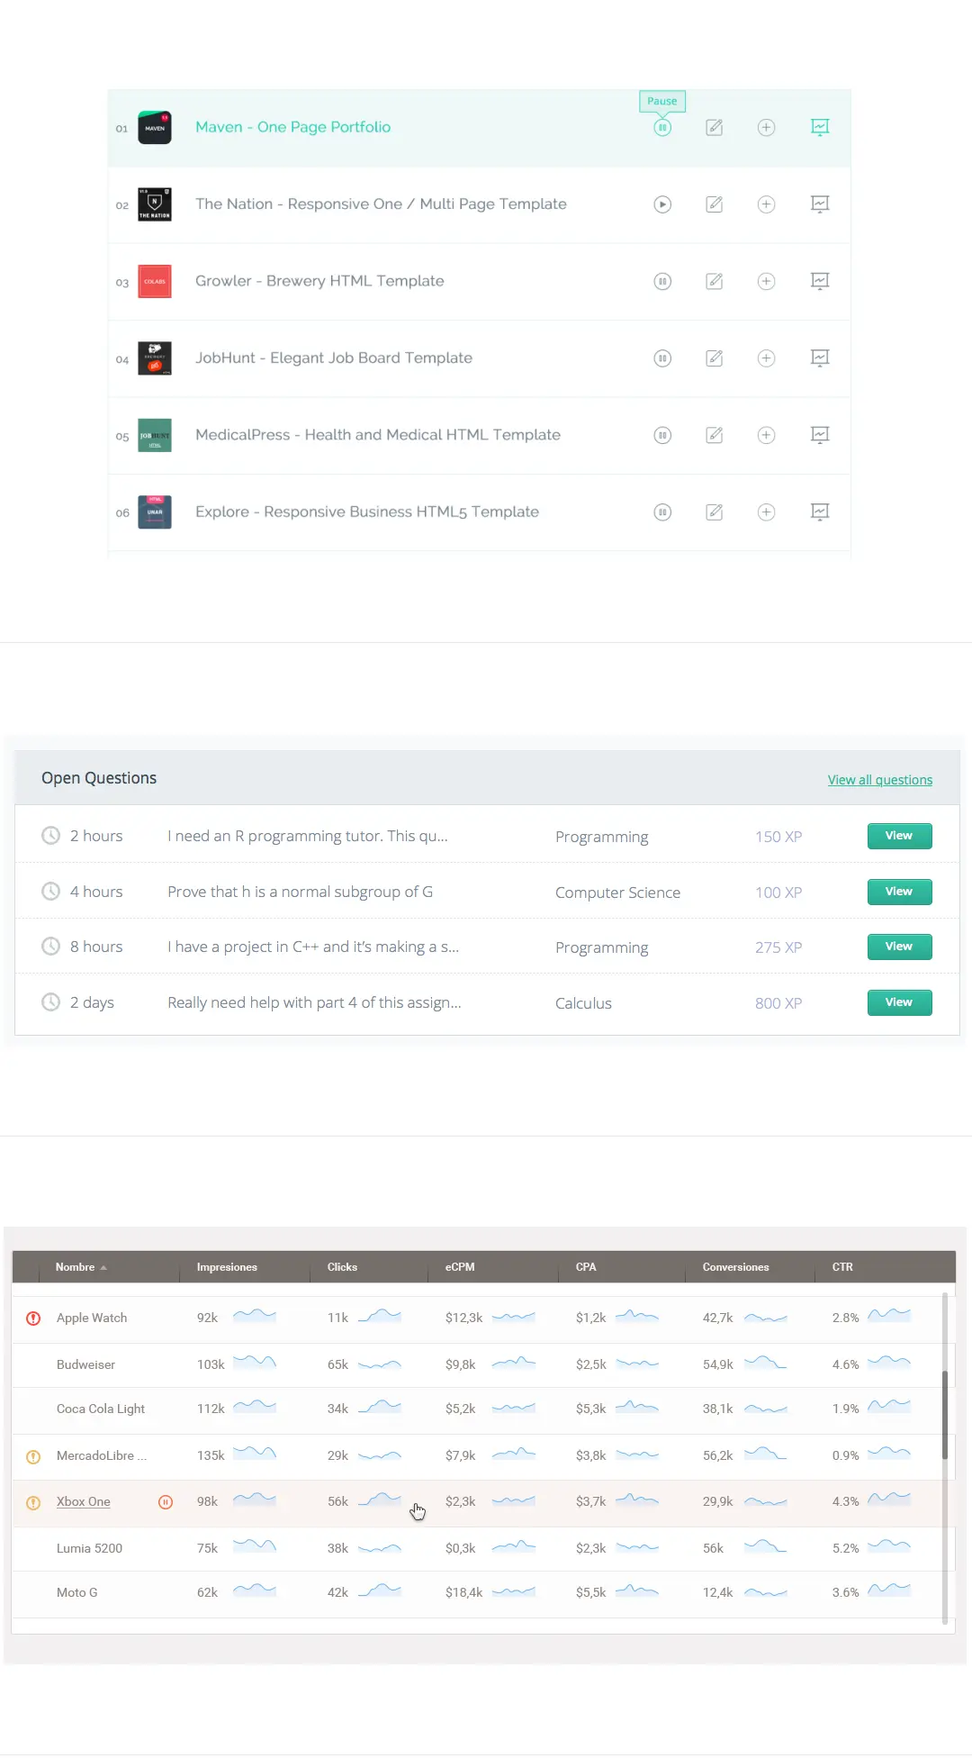Click add icon in The Nation row
The height and width of the screenshot is (1758, 972).
[x=766, y=204]
